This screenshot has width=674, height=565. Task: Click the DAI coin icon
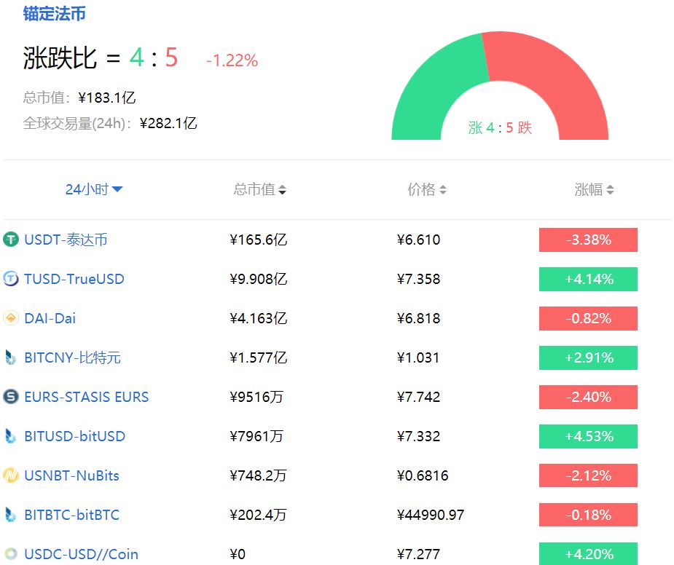point(11,318)
